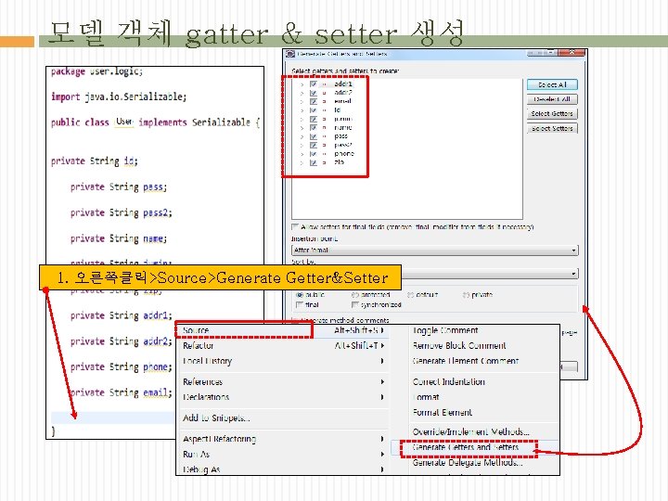668x501 pixels.
Task: Open the Local History submenu arrow
Action: [x=382, y=361]
